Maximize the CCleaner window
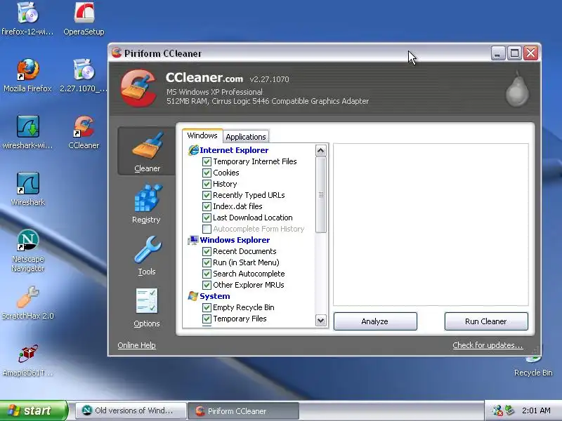 514,53
